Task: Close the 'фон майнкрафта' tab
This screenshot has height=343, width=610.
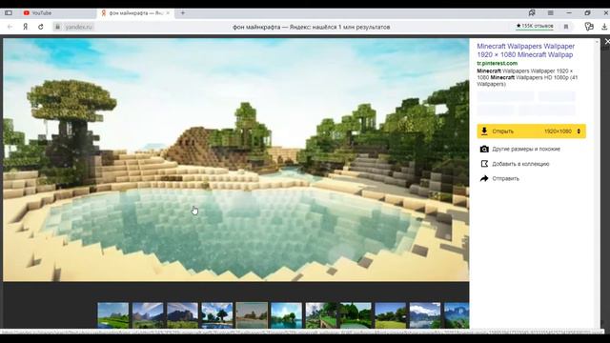Action: [x=168, y=12]
